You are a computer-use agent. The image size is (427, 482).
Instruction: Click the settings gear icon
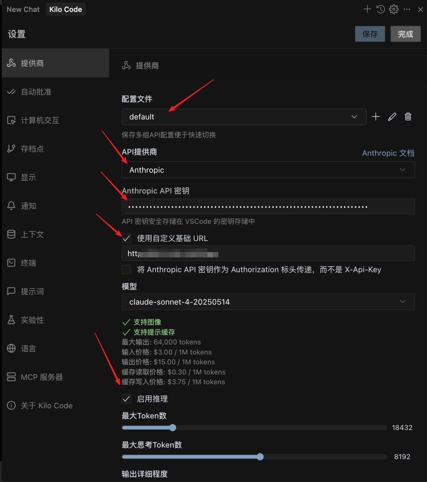394,9
